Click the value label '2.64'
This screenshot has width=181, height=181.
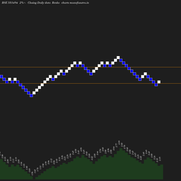[x=114, y=148]
